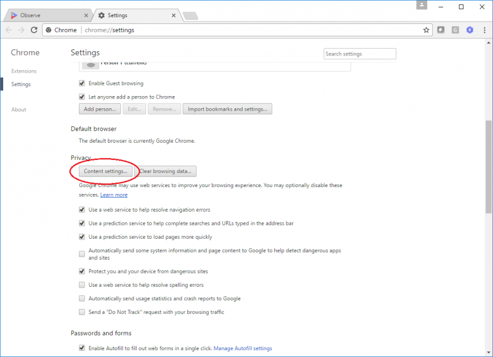Click the Add person button
This screenshot has width=493, height=357.
(100, 109)
